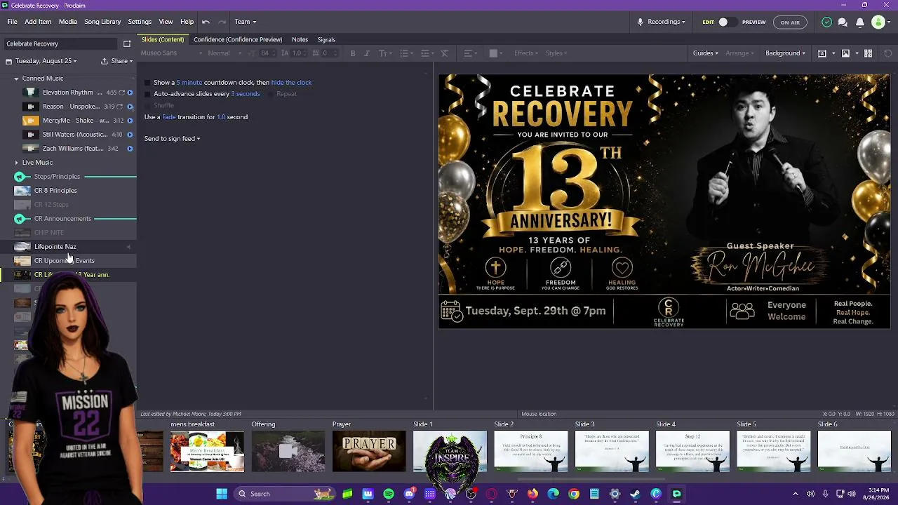Check the Shuffle option
Viewport: 898px width, 505px height.
pyautogui.click(x=147, y=105)
